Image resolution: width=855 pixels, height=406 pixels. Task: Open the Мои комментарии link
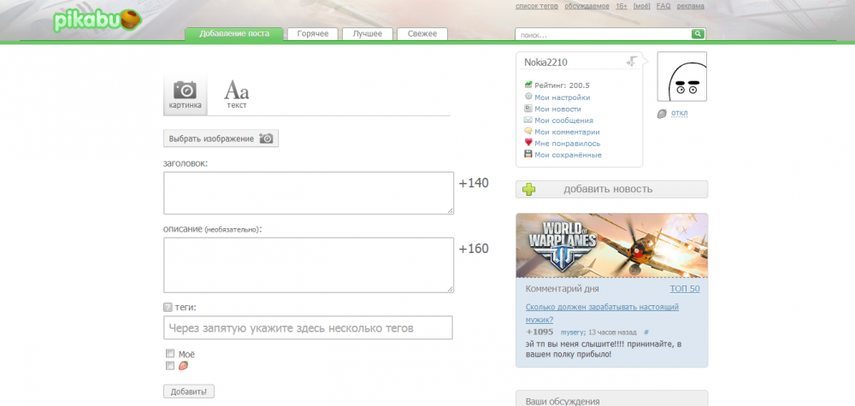point(567,132)
